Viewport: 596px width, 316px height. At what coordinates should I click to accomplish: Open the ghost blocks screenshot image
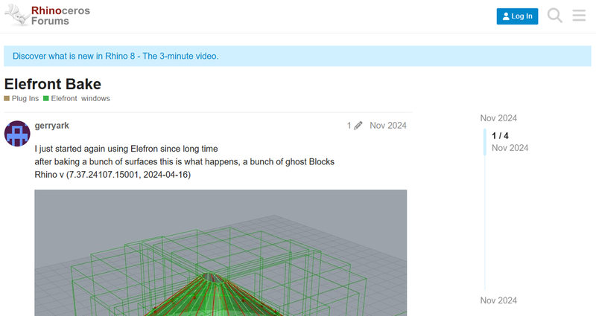(x=221, y=253)
